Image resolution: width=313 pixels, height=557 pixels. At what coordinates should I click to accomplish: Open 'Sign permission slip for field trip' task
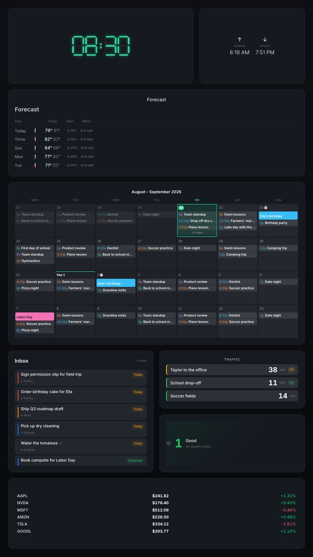(81, 377)
